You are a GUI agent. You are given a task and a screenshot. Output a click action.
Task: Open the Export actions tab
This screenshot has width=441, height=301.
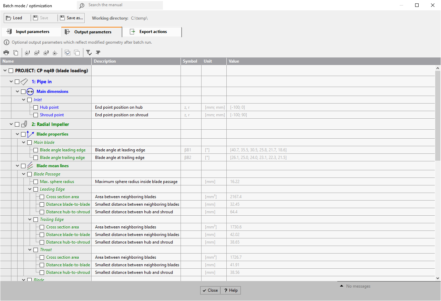[152, 32]
